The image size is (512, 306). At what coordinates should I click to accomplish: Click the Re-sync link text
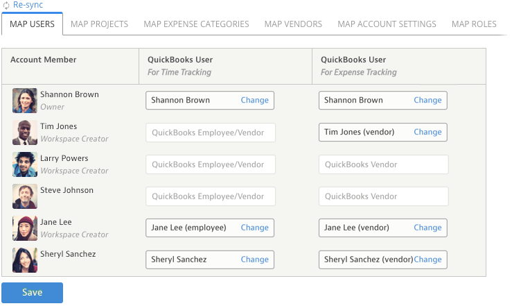(28, 5)
